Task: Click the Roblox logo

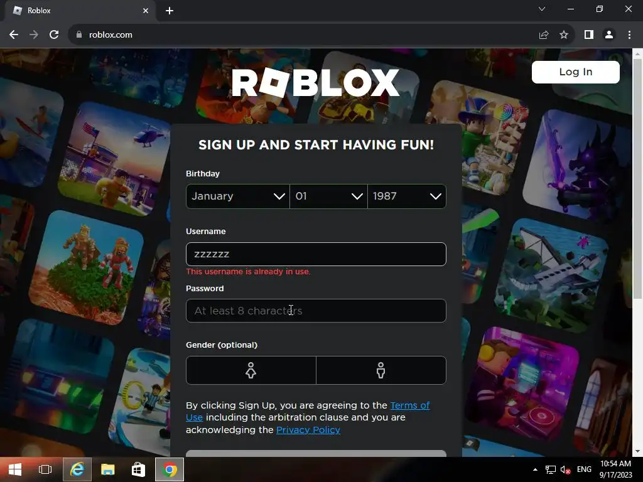Action: [316, 83]
